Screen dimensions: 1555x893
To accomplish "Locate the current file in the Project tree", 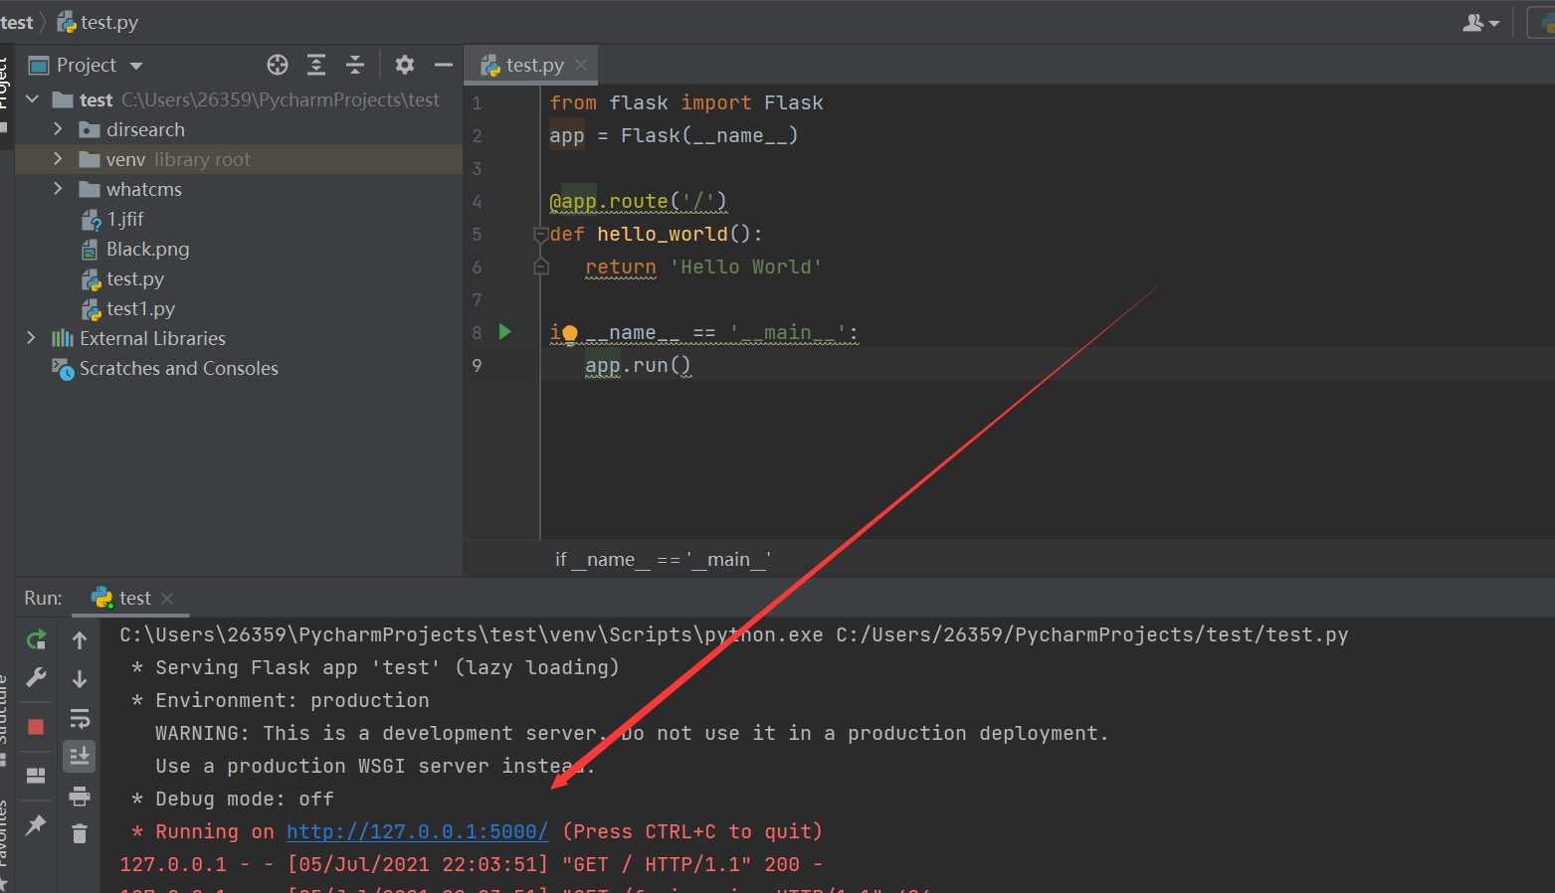I will 278,65.
